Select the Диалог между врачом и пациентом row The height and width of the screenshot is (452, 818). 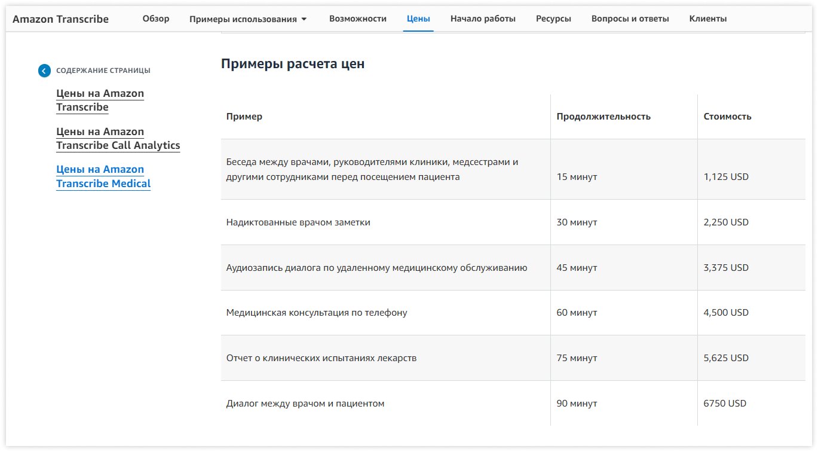pyautogui.click(x=305, y=404)
